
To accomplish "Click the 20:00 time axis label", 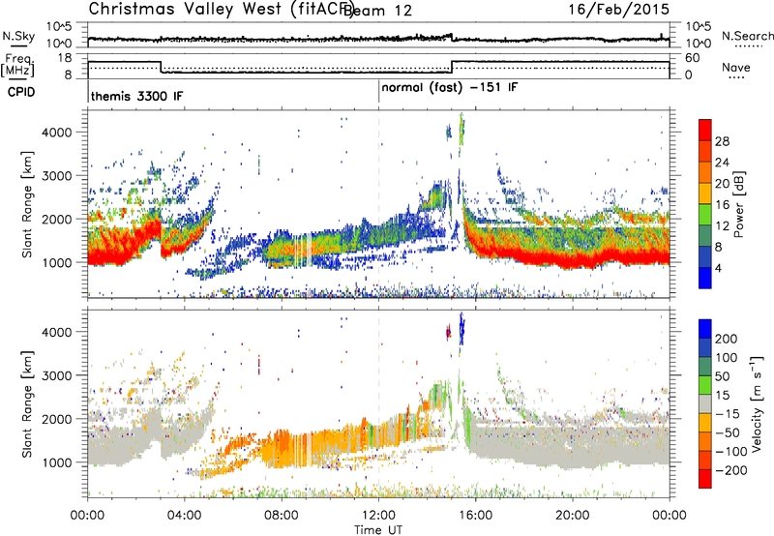I will [572, 516].
